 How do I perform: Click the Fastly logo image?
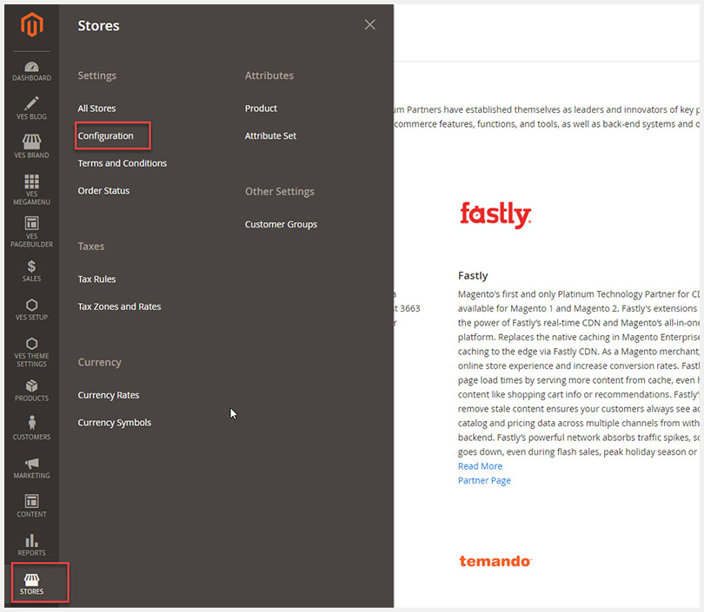[x=495, y=215]
